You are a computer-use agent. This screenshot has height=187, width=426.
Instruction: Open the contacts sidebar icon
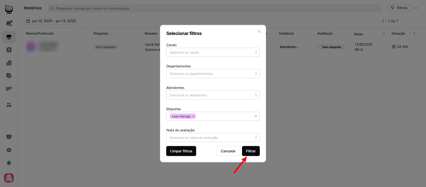point(9,50)
